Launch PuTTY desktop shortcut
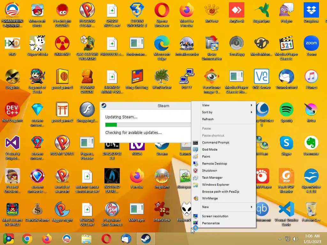This screenshot has width=327, height=245. click(186, 79)
